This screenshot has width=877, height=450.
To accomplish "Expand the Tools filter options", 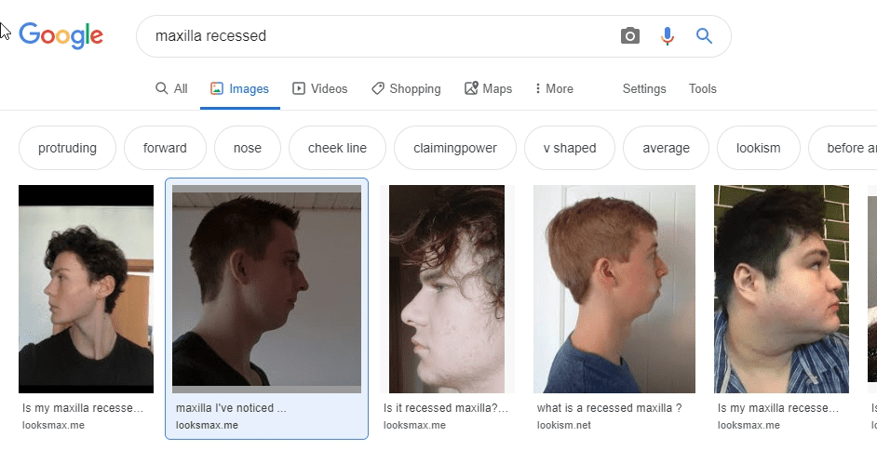I will click(703, 89).
